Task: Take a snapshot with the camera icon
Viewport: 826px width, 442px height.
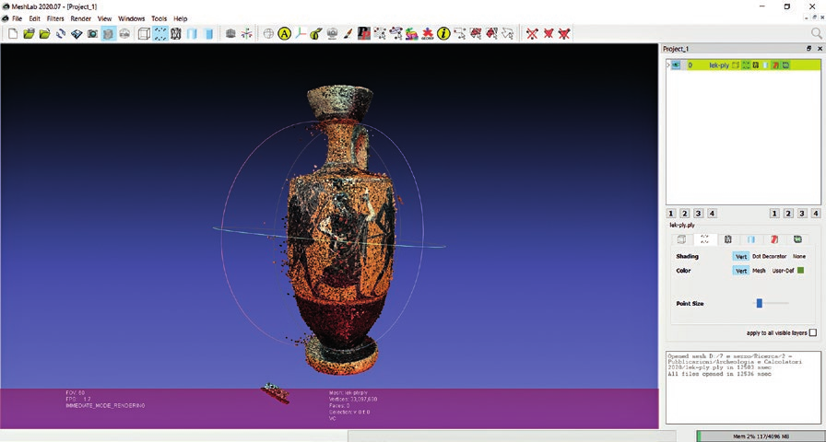Action: tap(93, 34)
